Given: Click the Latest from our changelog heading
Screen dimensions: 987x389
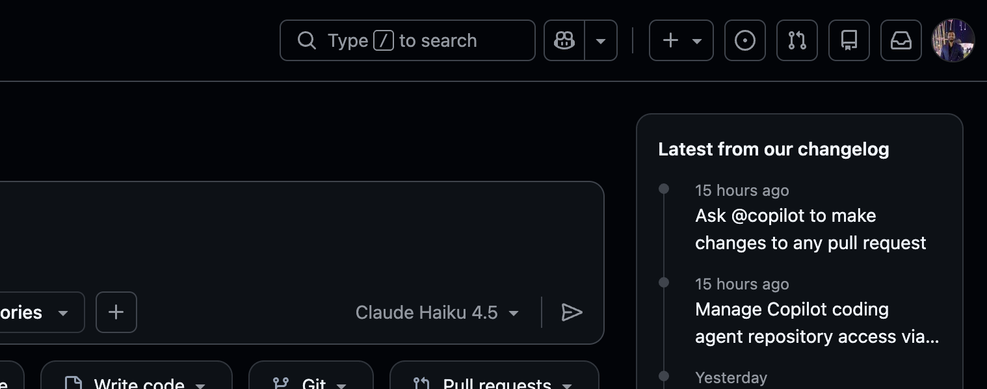Looking at the screenshot, I should (773, 149).
